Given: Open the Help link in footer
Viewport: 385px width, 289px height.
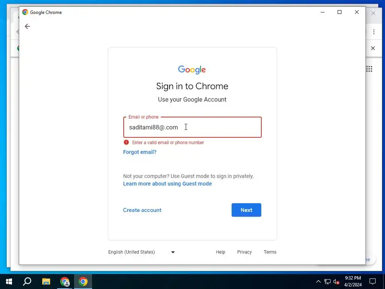Looking at the screenshot, I should click(x=220, y=252).
